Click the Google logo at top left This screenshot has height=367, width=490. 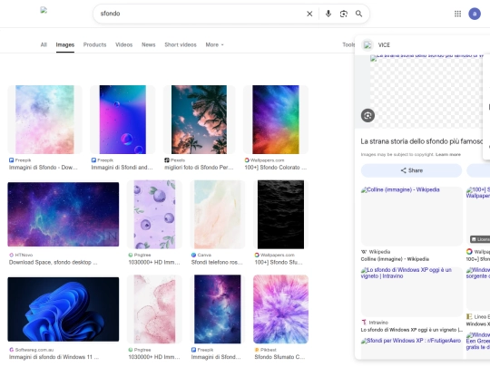(x=44, y=10)
